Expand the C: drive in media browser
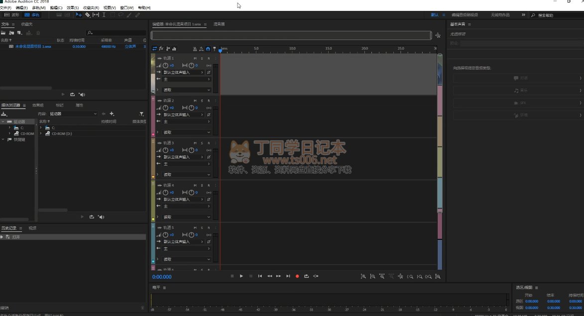Screen dimensions: 584x316 coord(9,128)
